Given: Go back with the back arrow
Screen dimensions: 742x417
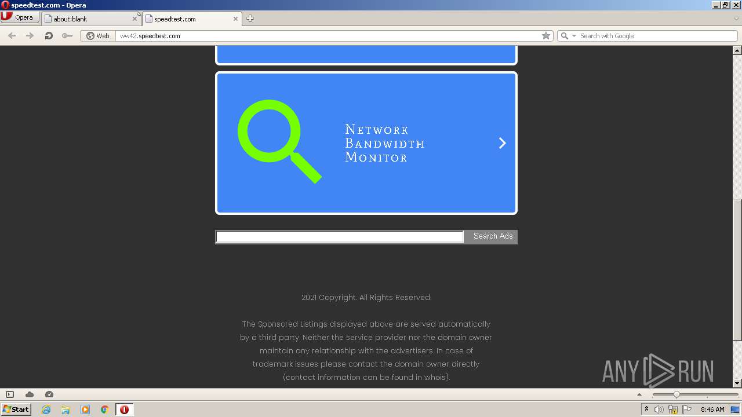Looking at the screenshot, I should 12,35.
